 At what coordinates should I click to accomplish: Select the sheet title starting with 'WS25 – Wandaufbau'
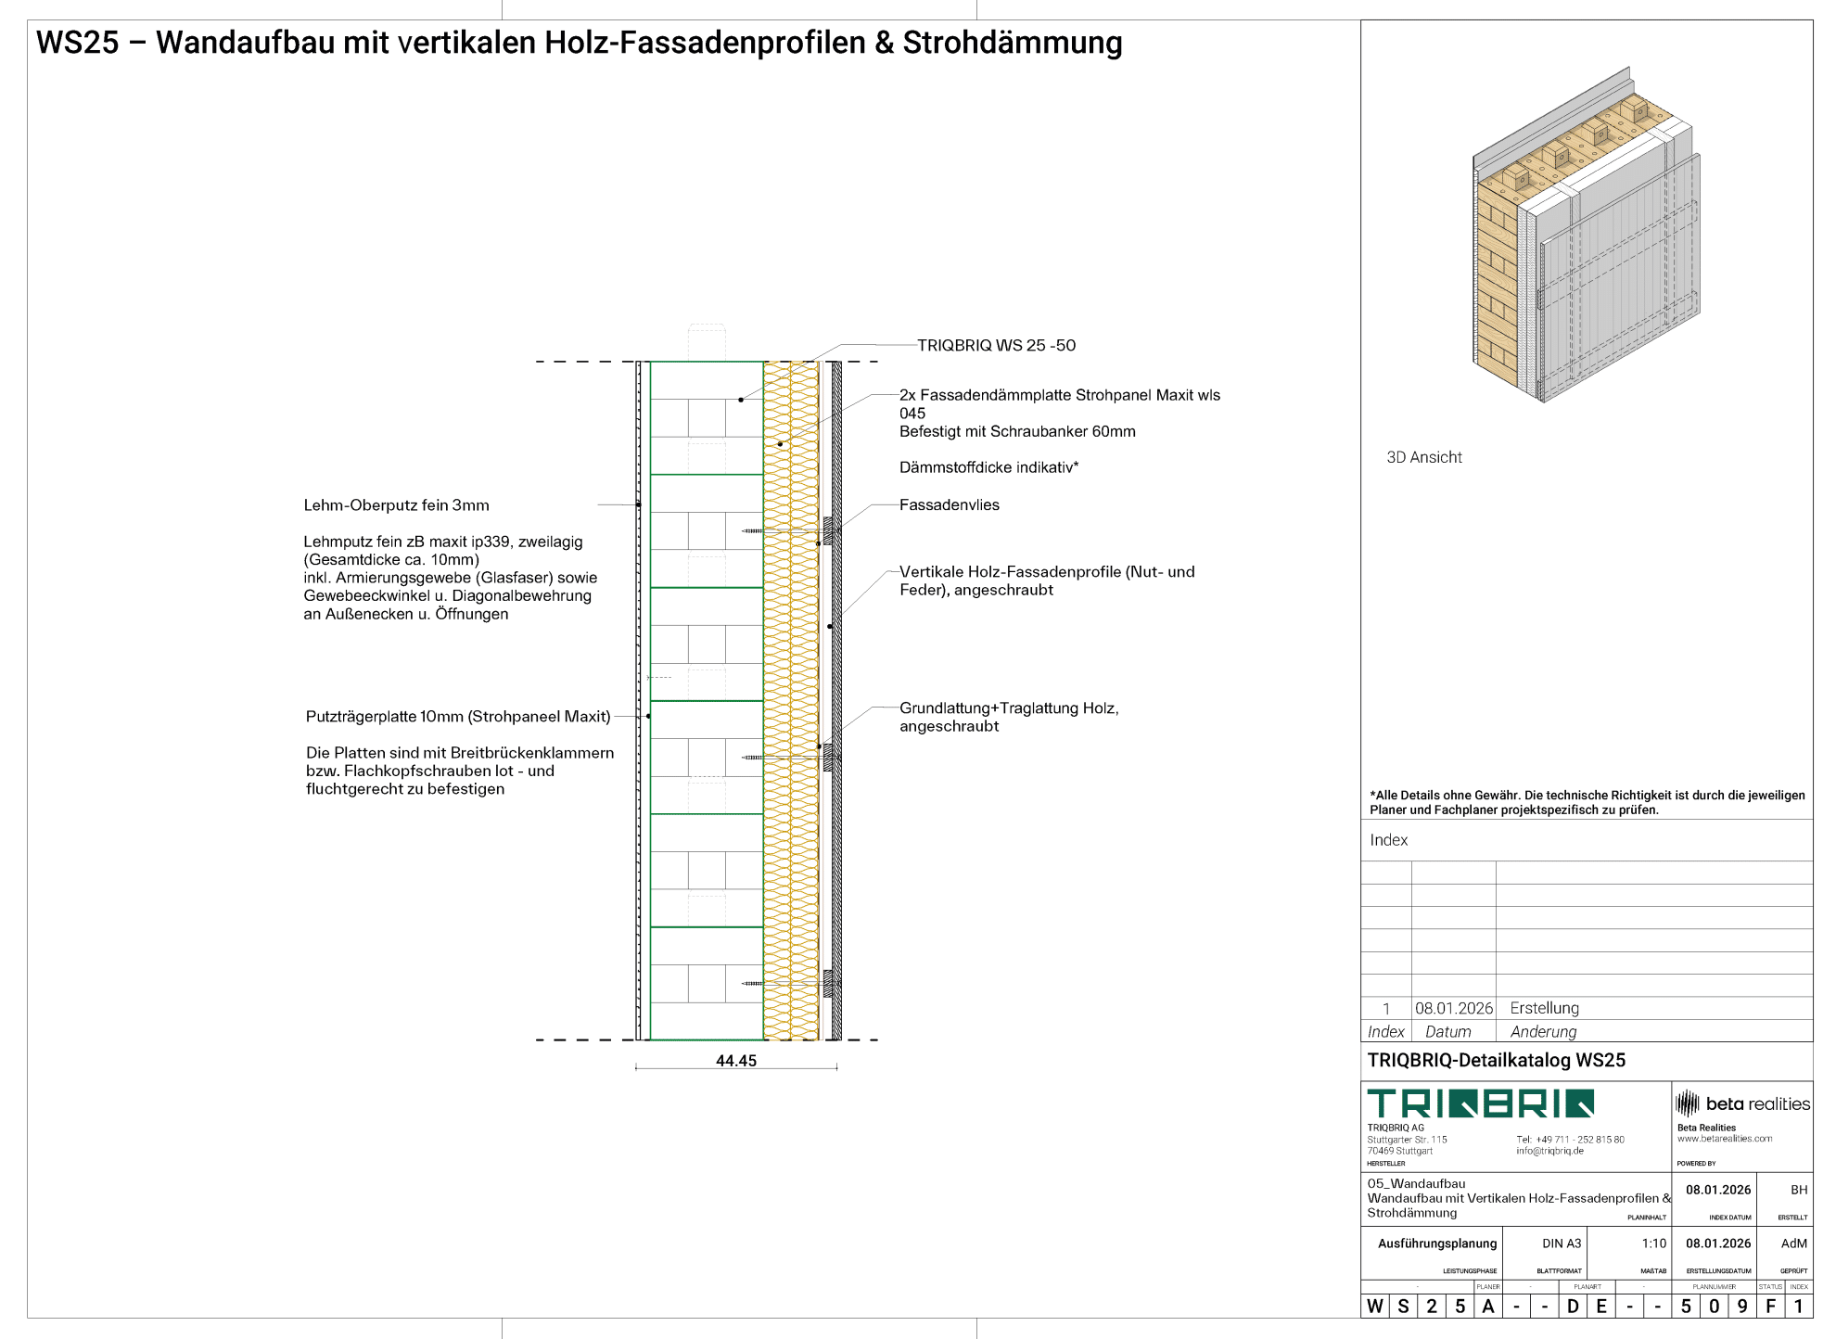pyautogui.click(x=579, y=43)
